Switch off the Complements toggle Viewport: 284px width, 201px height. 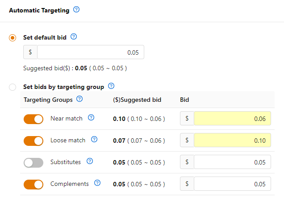click(33, 185)
